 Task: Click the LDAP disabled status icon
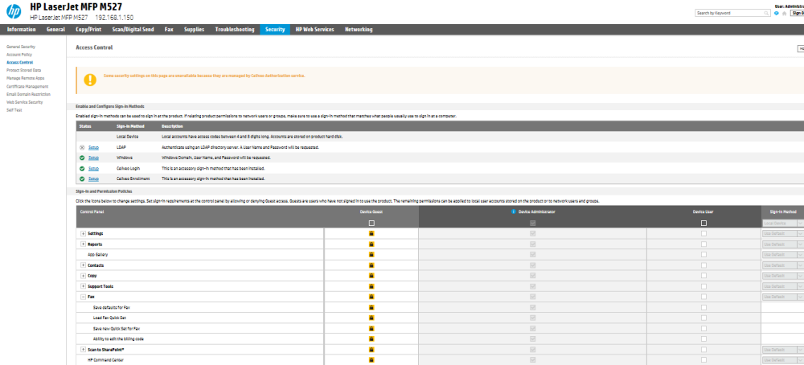[82, 147]
